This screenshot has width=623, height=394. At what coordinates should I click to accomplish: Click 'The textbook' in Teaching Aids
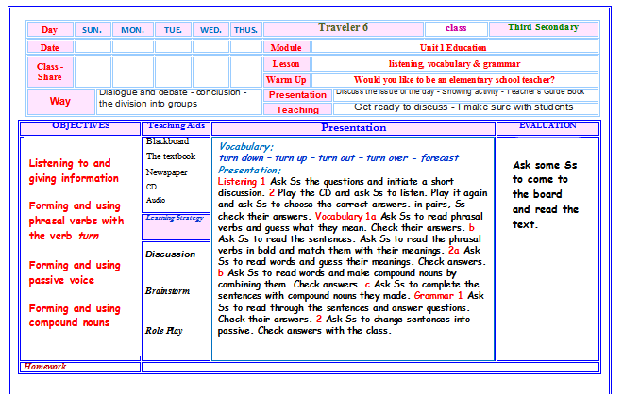click(171, 156)
